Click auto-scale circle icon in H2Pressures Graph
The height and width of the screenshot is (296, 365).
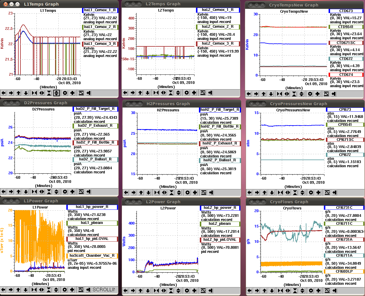187,193
